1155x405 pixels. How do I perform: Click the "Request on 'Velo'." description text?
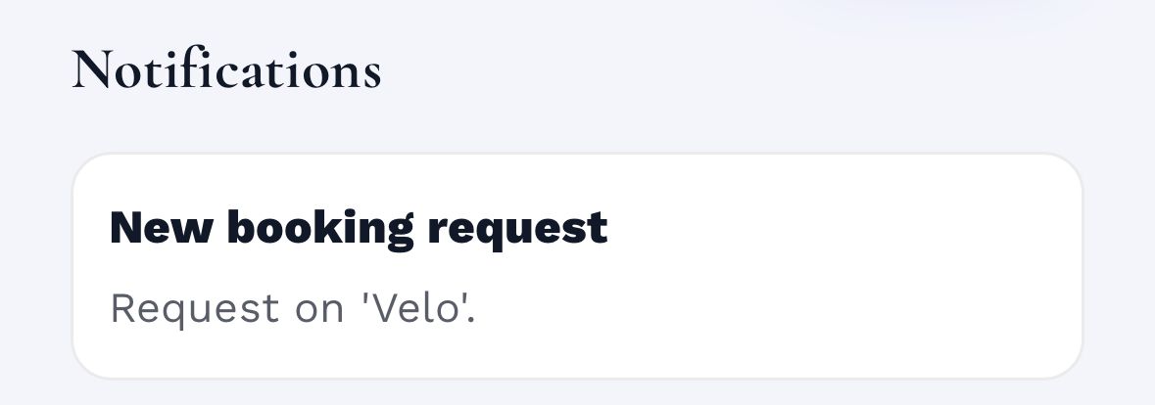pos(292,308)
